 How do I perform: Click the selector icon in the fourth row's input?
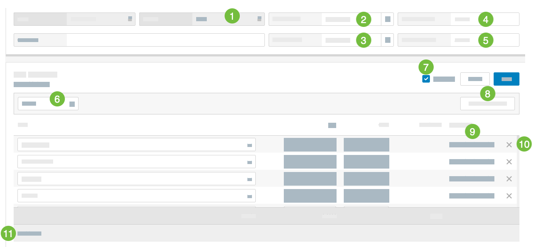point(250,195)
